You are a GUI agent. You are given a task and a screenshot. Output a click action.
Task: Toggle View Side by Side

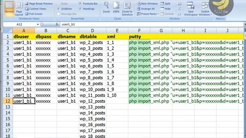[x=179, y=3]
